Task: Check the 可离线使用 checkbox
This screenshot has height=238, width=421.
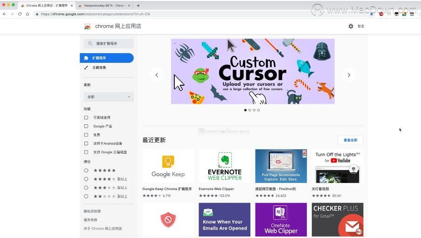Action: pyautogui.click(x=86, y=117)
